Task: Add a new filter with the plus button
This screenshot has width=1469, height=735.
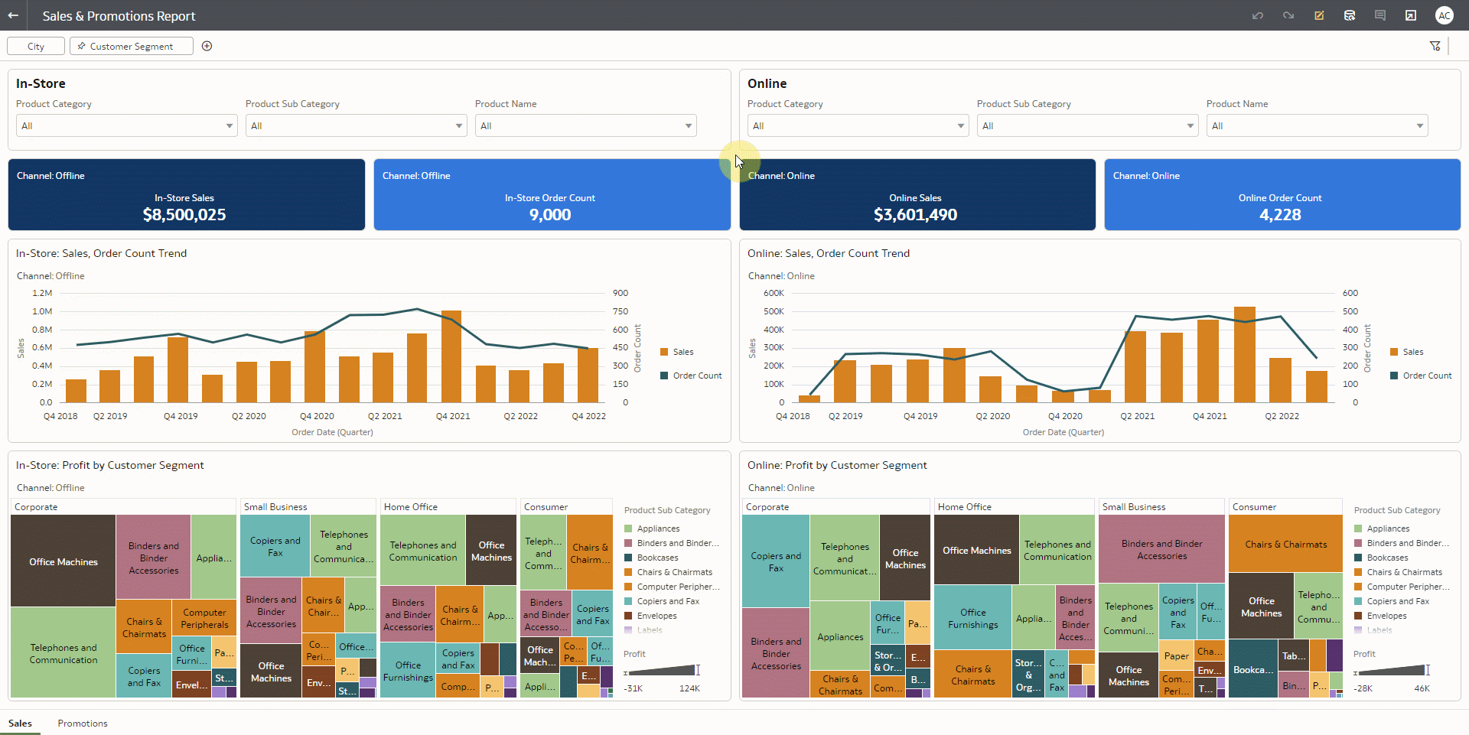Action: [x=207, y=46]
